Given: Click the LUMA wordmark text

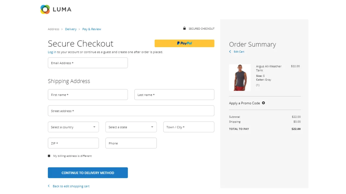Looking at the screenshot, I should pos(62,9).
